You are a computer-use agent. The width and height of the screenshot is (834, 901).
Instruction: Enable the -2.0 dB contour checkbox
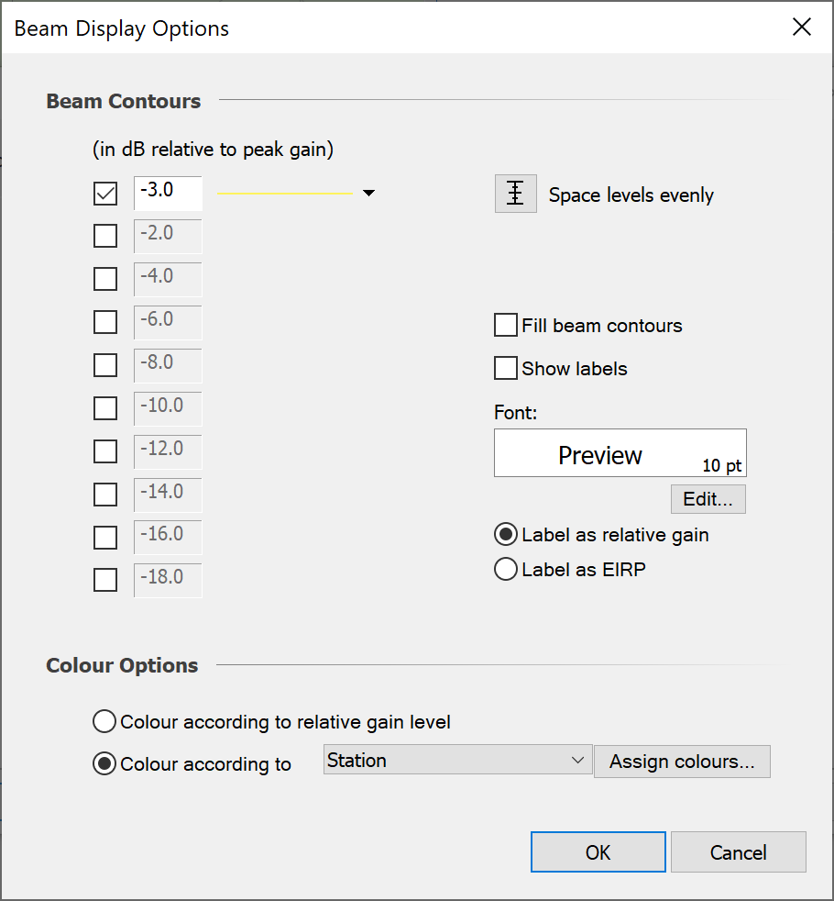[105, 236]
